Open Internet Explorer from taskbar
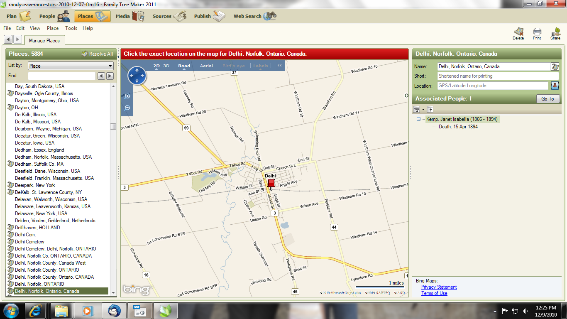Image resolution: width=567 pixels, height=319 pixels. click(35, 311)
